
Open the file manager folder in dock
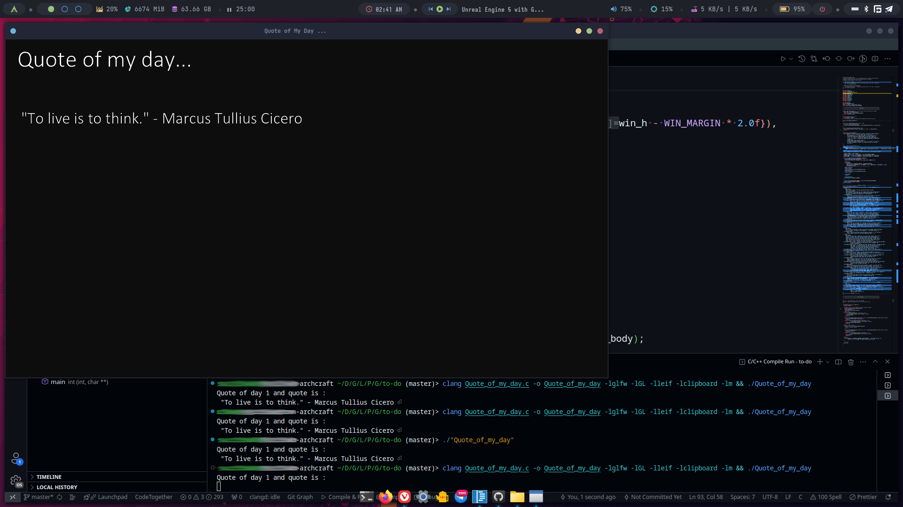[517, 497]
